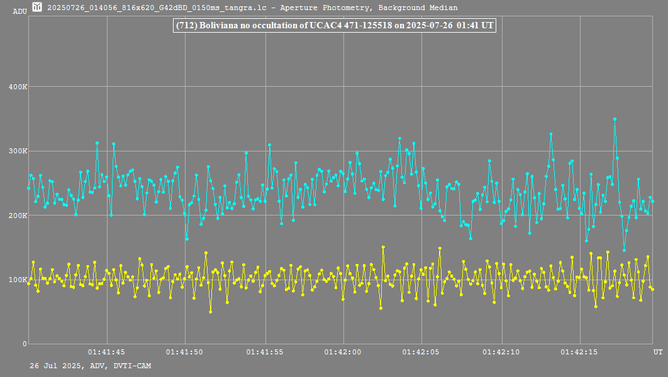Select the 01:42:15 time axis label
668x377 pixels.
tap(580, 352)
